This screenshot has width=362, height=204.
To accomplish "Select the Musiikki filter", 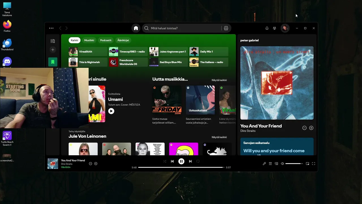I will [x=89, y=40].
